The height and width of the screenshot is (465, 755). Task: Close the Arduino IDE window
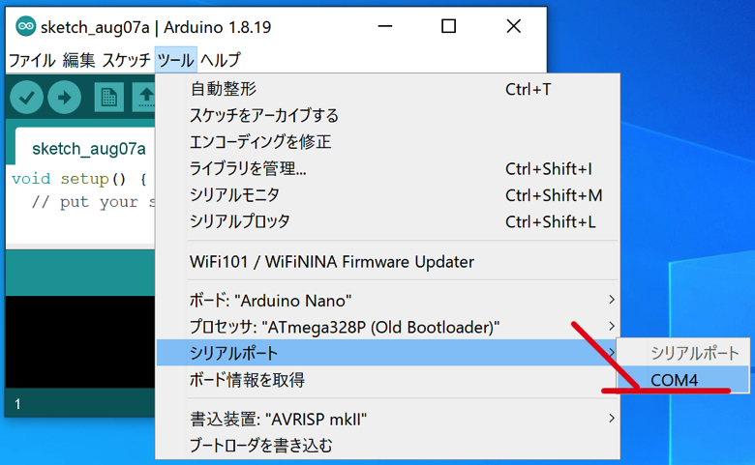point(514,26)
